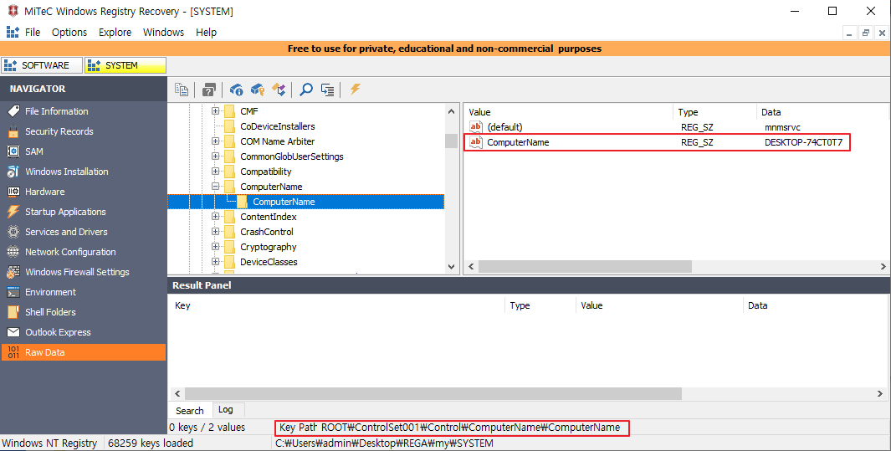Open Windows Firewall Settings section
This screenshot has width=891, height=451.
click(83, 271)
